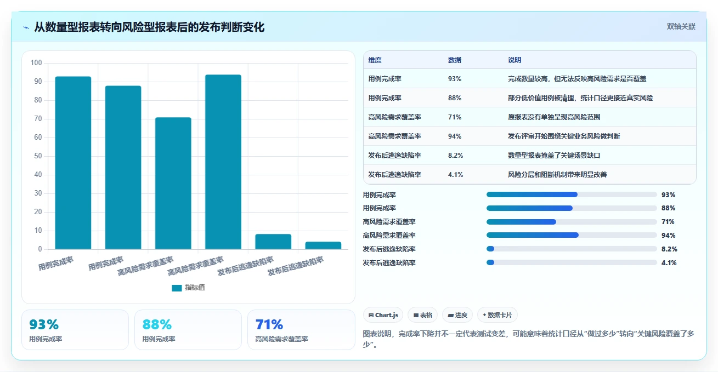718x372 pixels.
Task: Select the Chart.js chip
Action: point(383,315)
